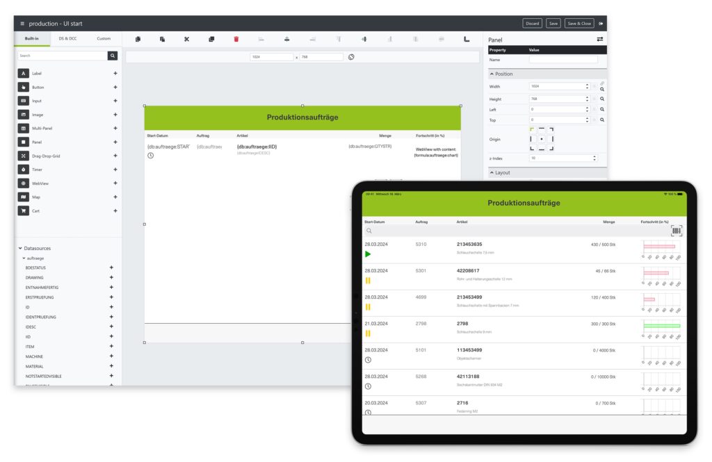Viewport: 712px width, 462px height.
Task: Tap the progress chart for order 5310
Action: click(662, 249)
